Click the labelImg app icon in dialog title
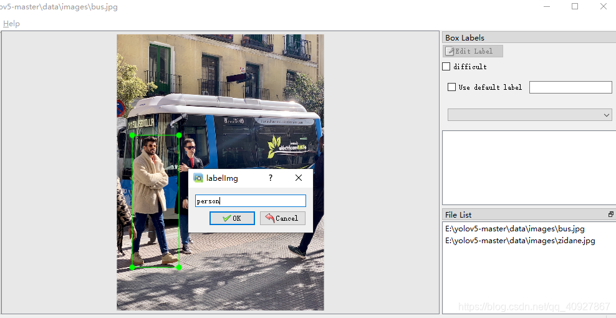Viewport: 616px width, 318px height. point(198,178)
